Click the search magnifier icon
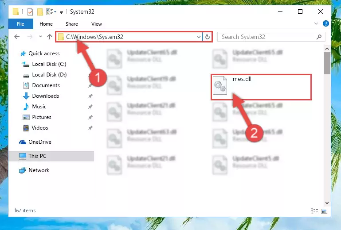The width and height of the screenshot is (341, 230). click(x=319, y=37)
